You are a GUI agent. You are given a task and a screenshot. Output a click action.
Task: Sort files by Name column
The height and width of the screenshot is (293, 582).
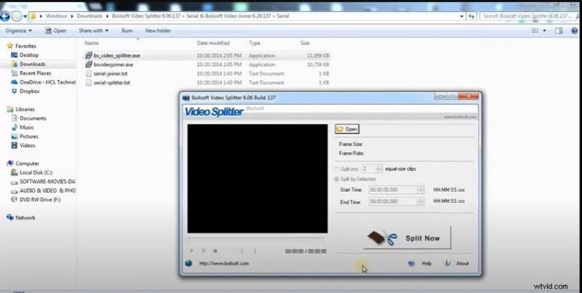click(x=92, y=43)
